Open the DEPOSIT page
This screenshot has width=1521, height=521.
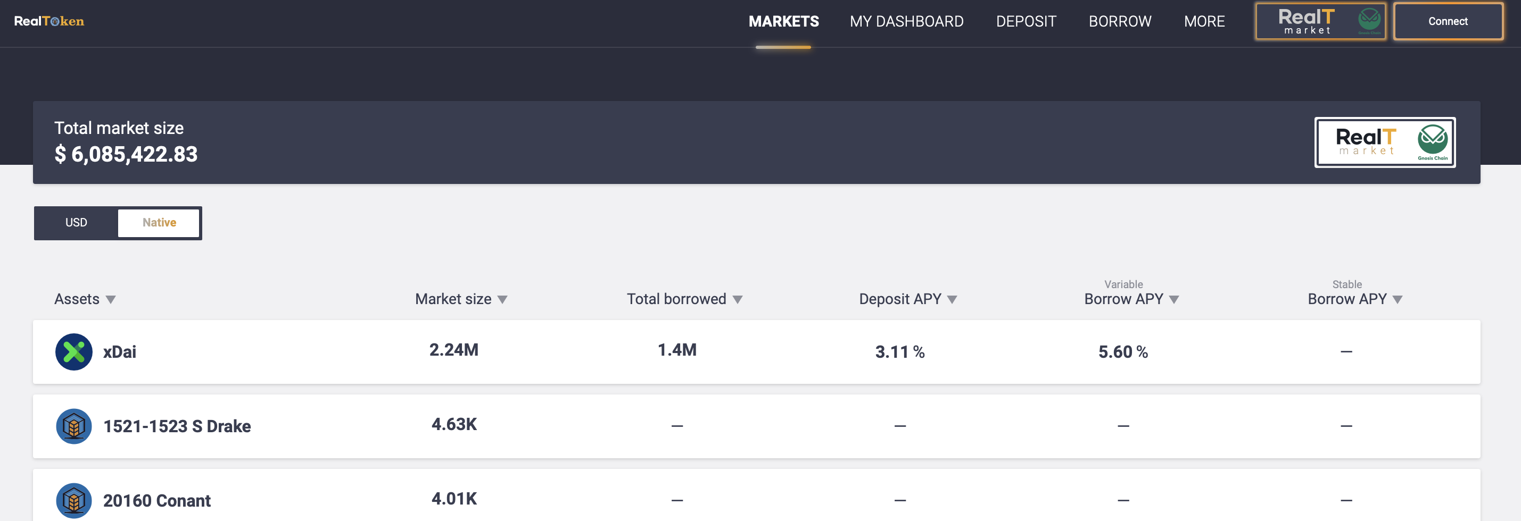(1026, 22)
